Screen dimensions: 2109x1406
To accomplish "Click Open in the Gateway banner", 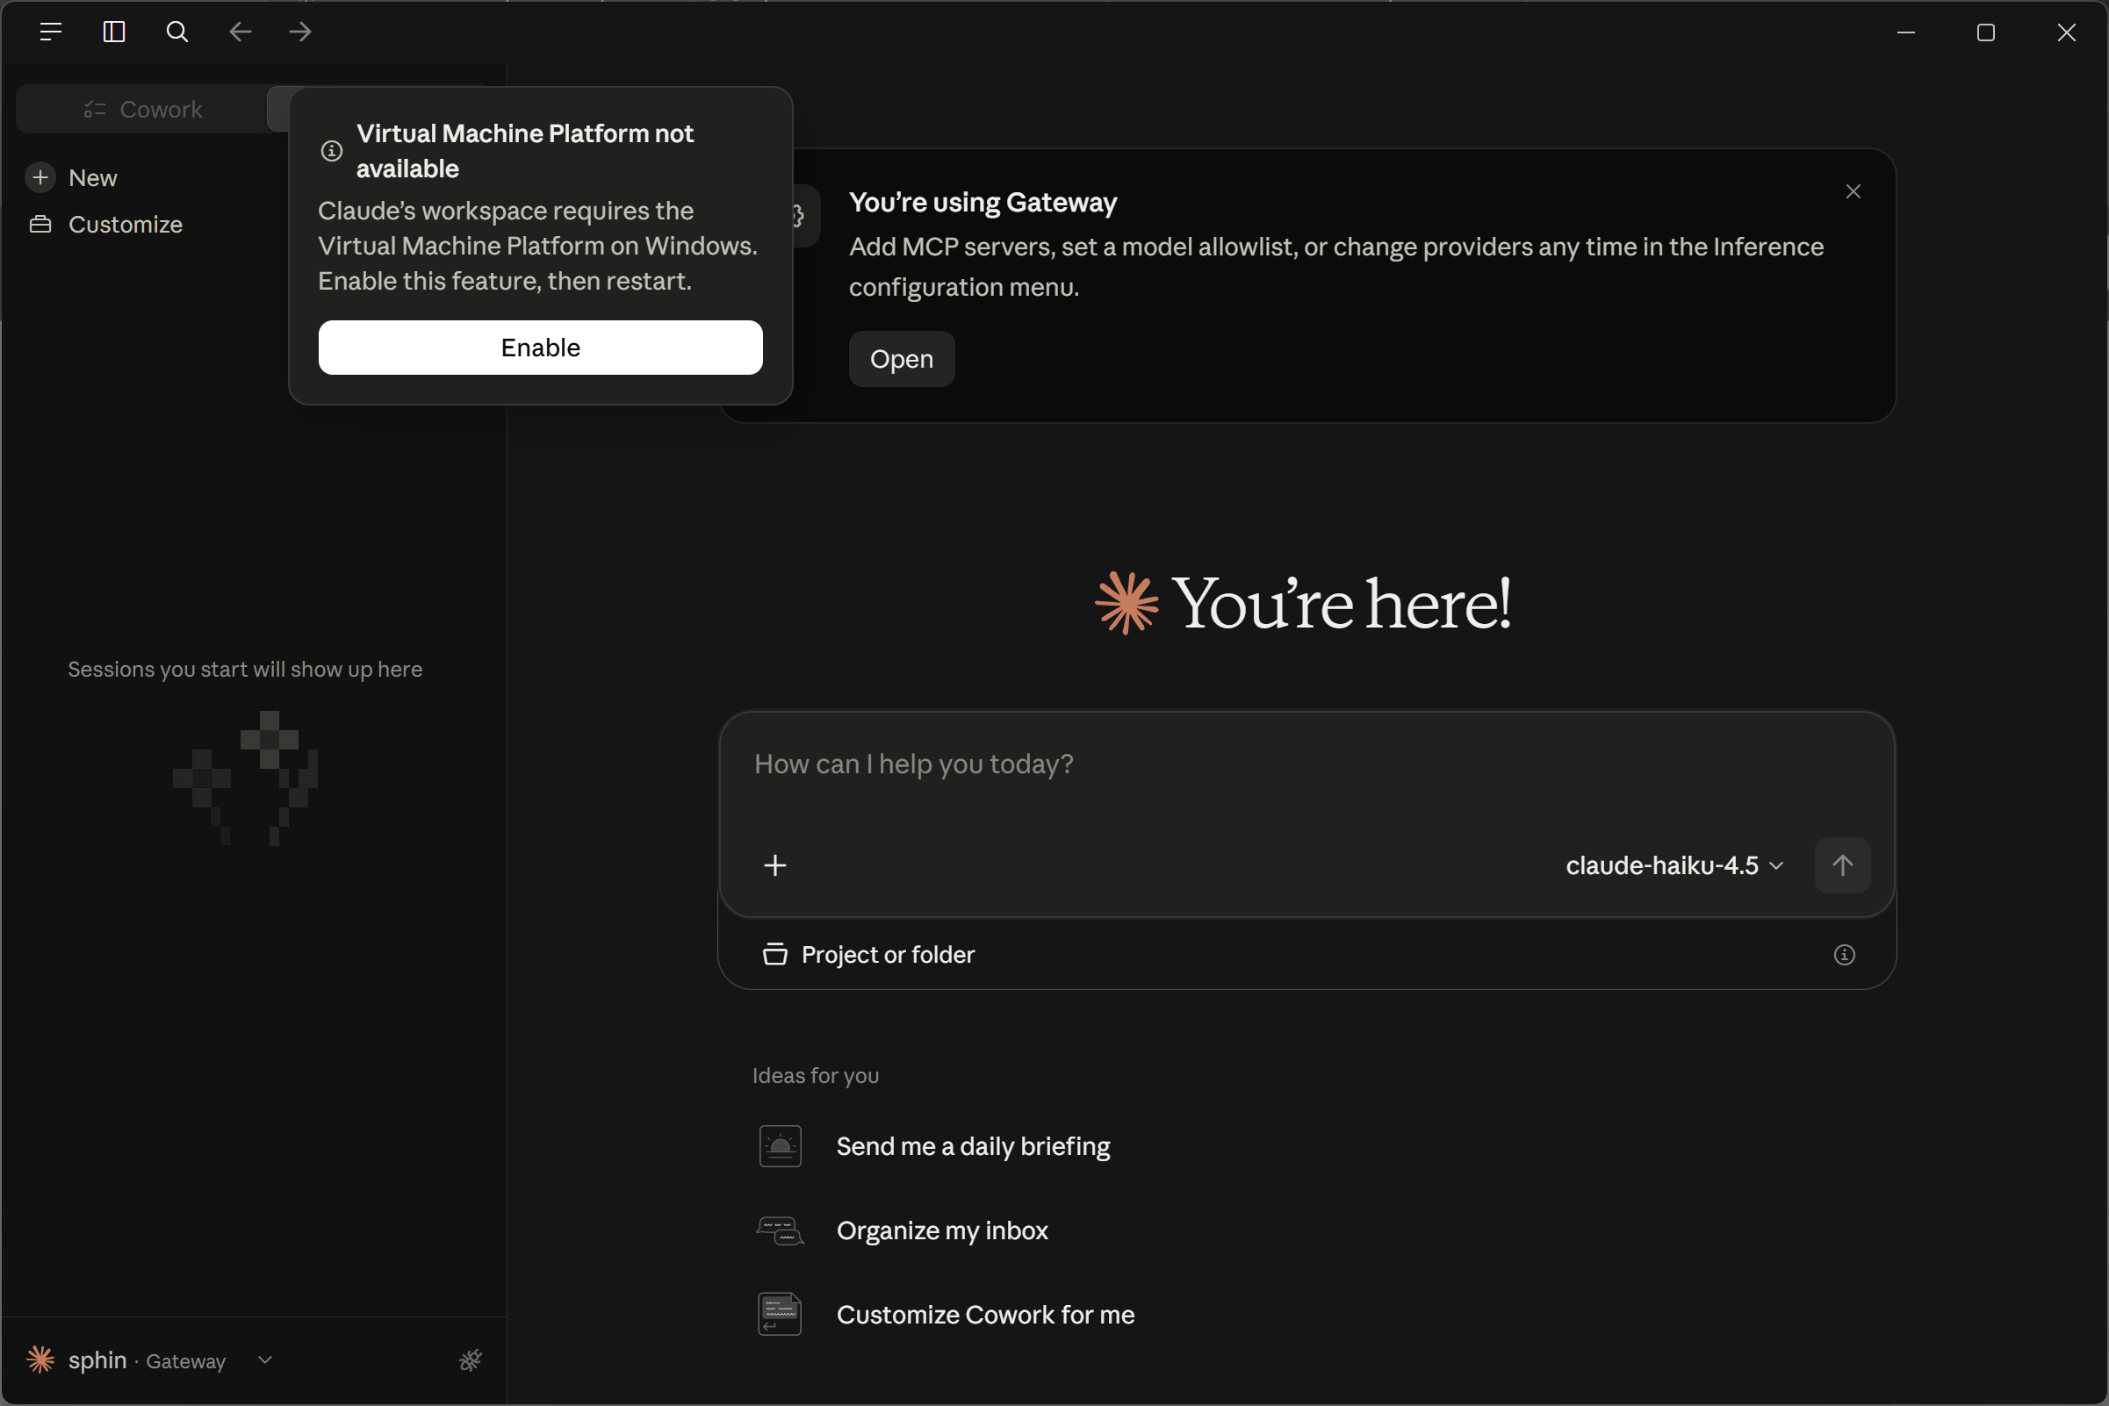I will (902, 359).
